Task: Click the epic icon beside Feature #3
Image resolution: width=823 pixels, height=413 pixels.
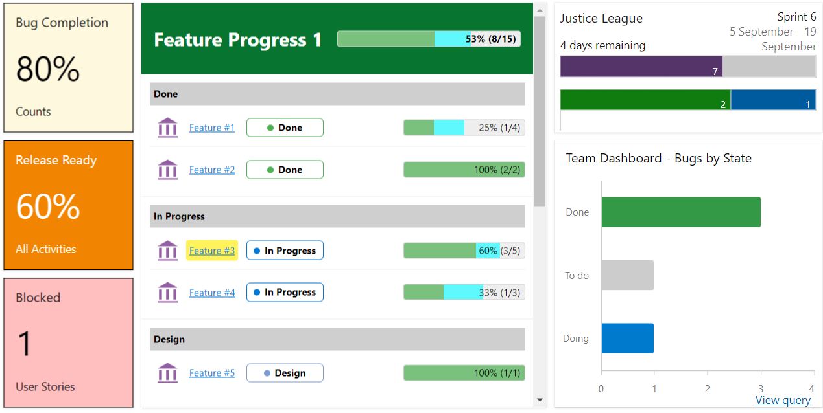Action: (x=167, y=250)
